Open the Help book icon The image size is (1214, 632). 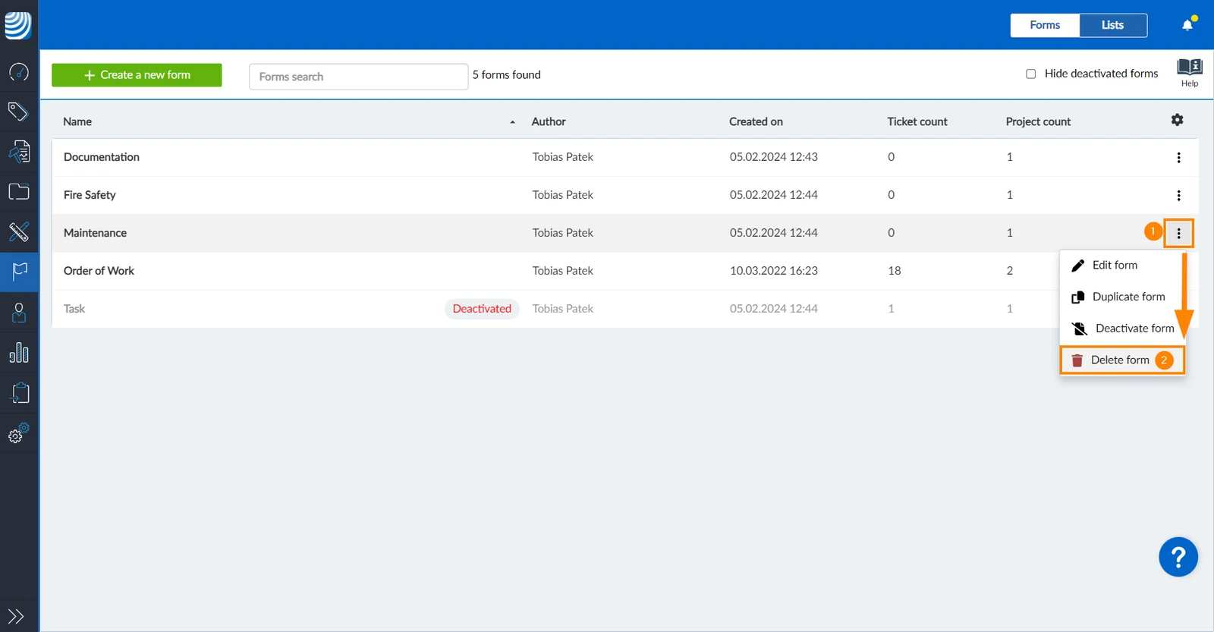[1190, 73]
